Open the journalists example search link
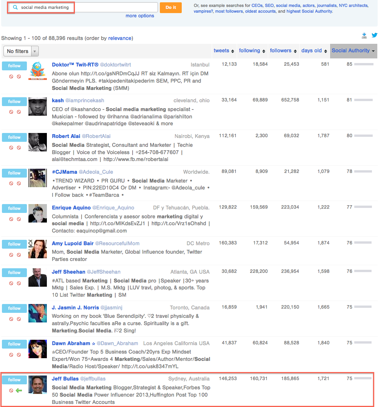The width and height of the screenshot is (380, 407). click(x=327, y=5)
